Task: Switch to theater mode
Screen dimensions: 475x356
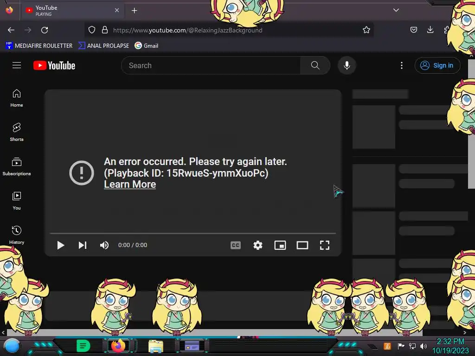Action: pos(302,245)
